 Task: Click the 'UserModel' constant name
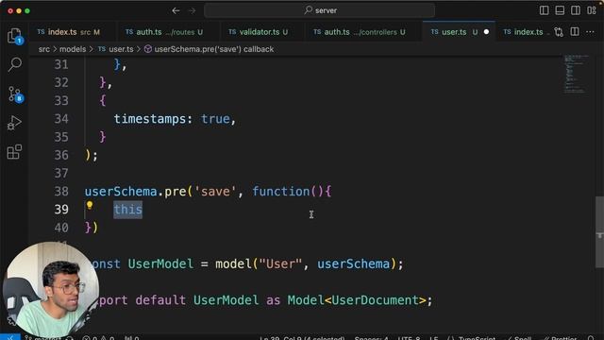(160, 264)
